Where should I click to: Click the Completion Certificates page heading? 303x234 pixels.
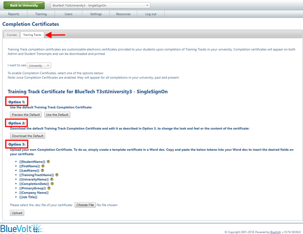(31, 24)
